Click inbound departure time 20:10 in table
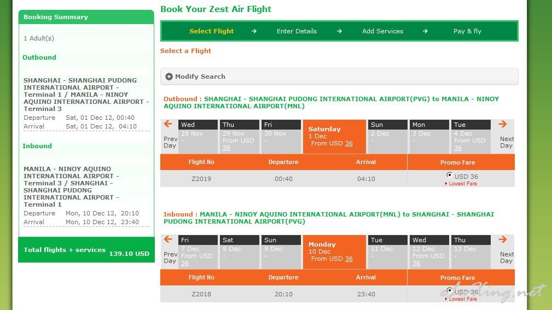This screenshot has height=310, width=552. (283, 294)
